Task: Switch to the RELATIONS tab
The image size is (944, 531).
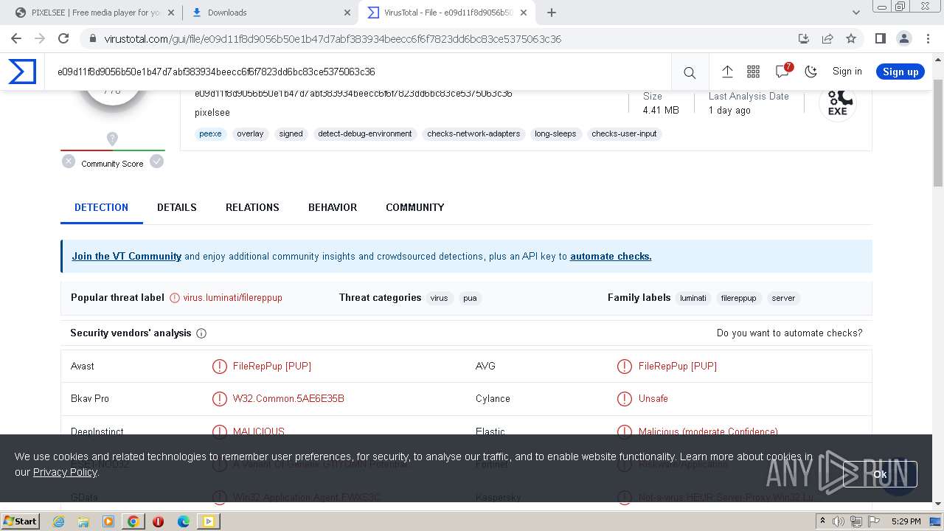Action: coord(252,207)
